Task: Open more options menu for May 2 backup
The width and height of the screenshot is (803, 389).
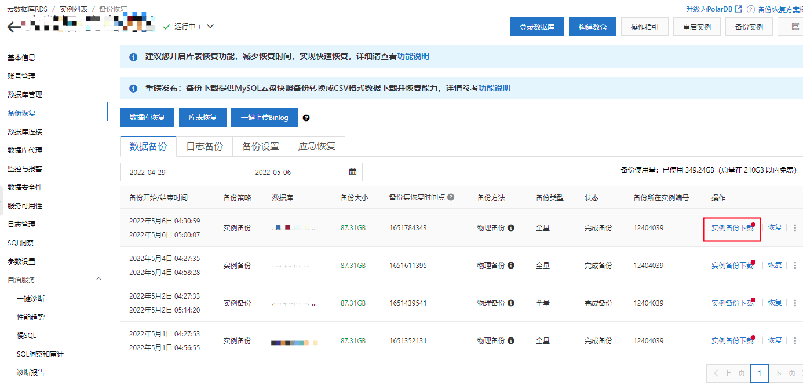Action: click(x=795, y=303)
